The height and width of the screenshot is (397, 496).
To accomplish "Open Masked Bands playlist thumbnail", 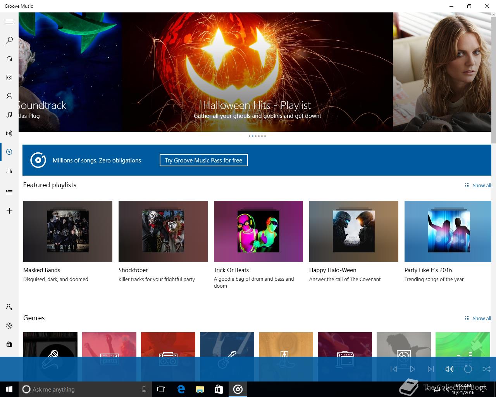I will tap(68, 231).
